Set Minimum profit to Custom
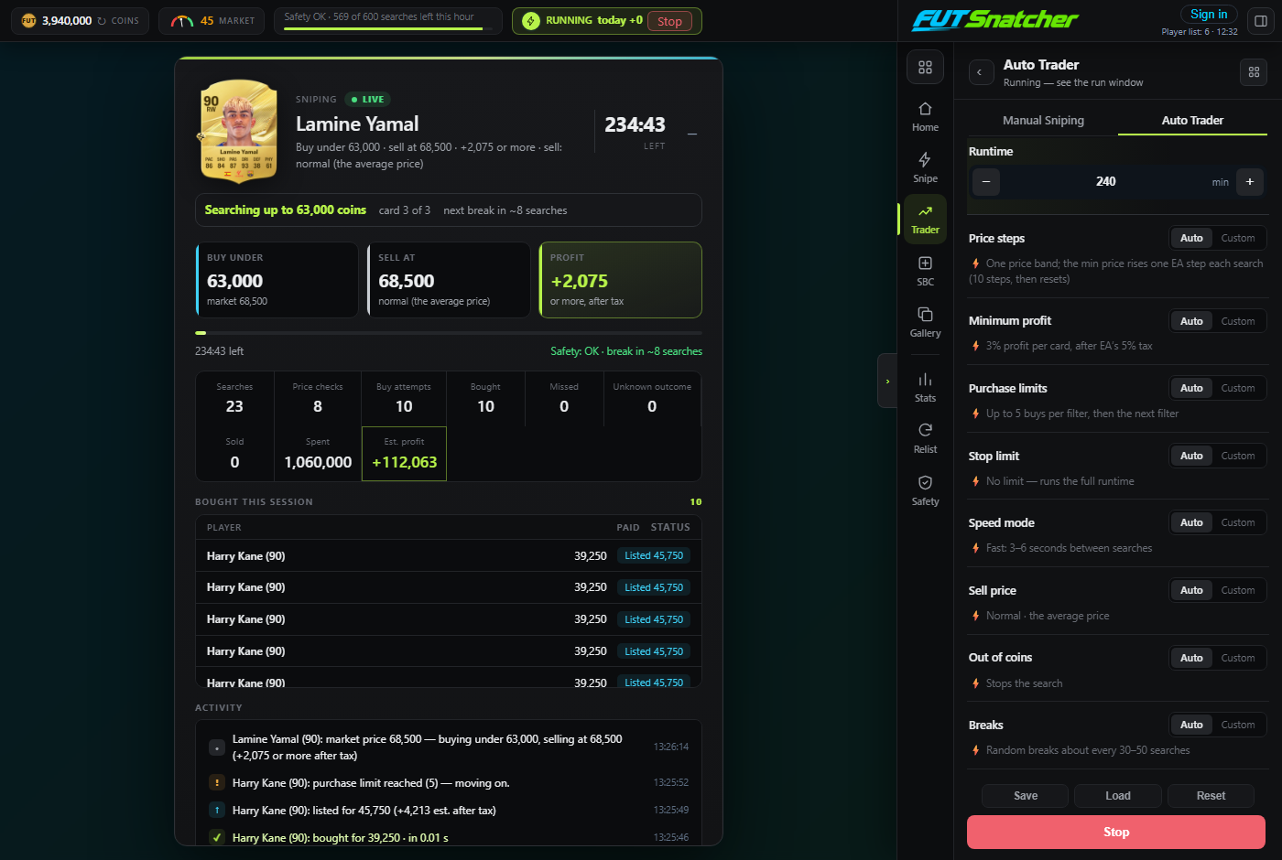Image resolution: width=1282 pixels, height=860 pixels. tap(1238, 321)
